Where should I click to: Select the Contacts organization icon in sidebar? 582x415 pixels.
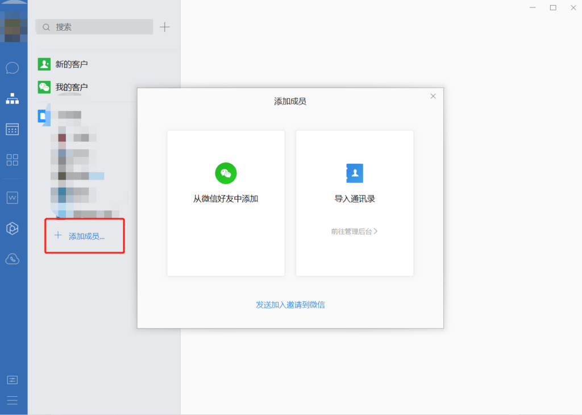click(x=13, y=99)
